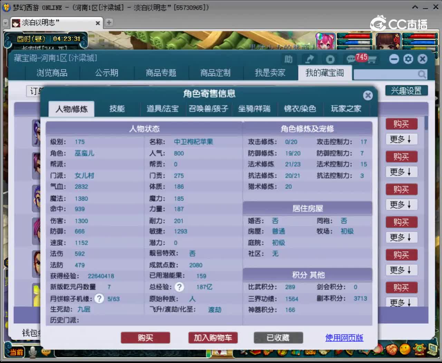Click the first 购买 button in the list
442x363 pixels.
[x=401, y=124]
